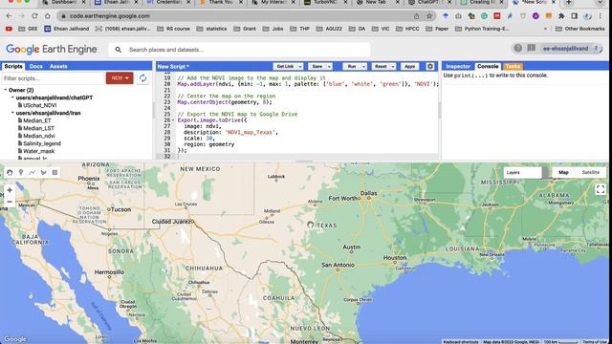Click the Filter scripts input field

[54, 78]
